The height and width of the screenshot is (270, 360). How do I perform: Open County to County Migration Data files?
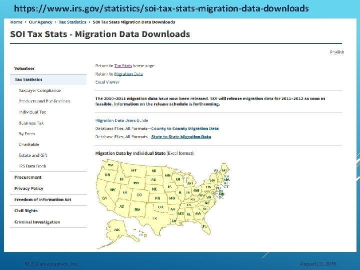185,128
